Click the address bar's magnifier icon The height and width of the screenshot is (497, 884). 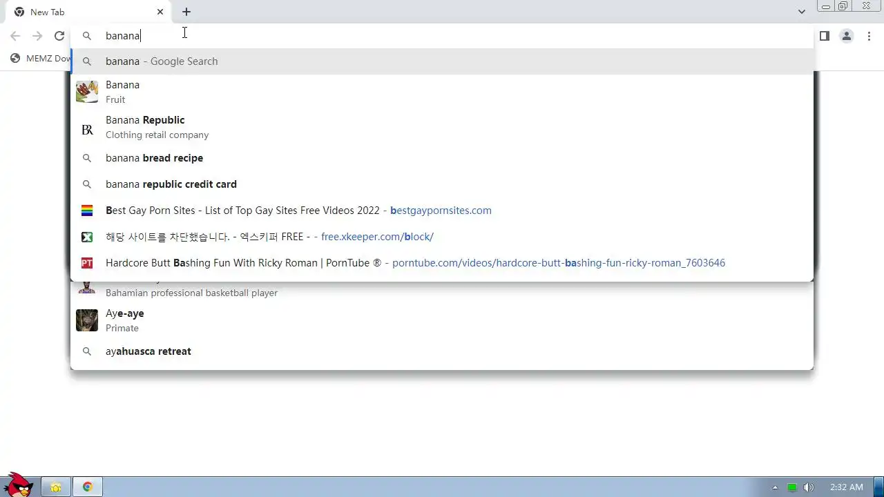87,36
